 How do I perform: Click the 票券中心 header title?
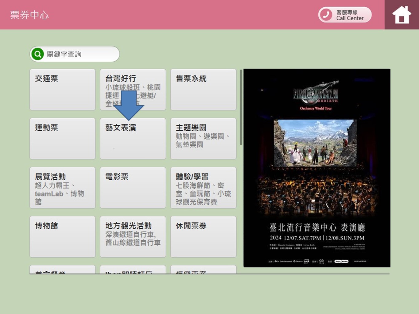pos(29,15)
